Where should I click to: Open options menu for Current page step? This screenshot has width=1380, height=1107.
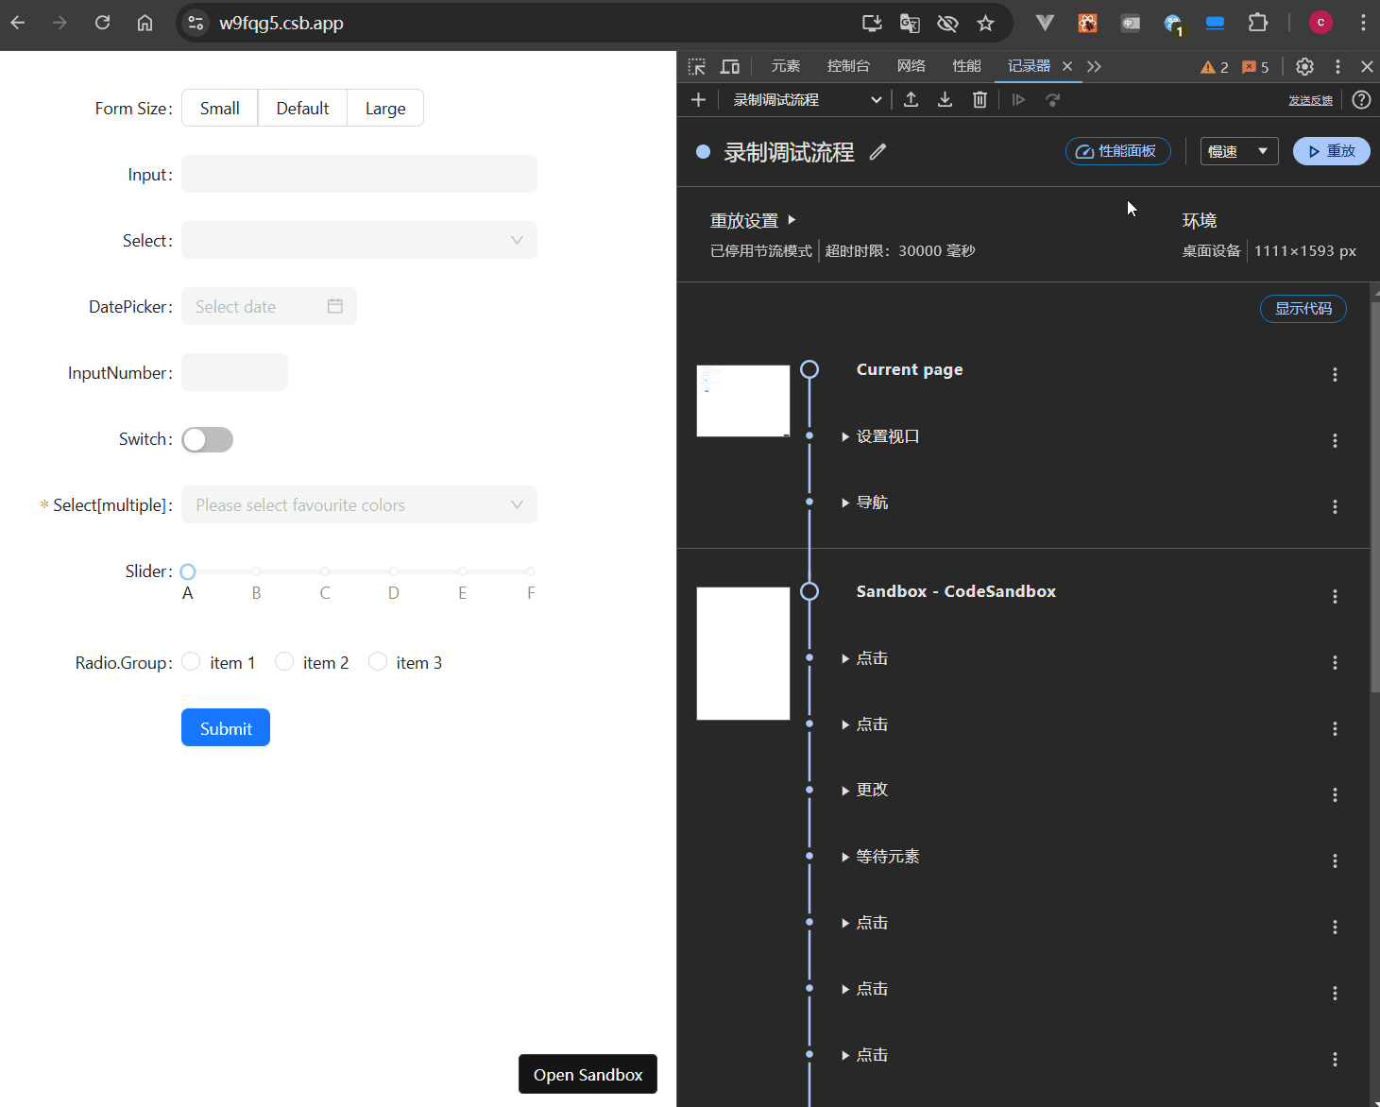coord(1335,375)
